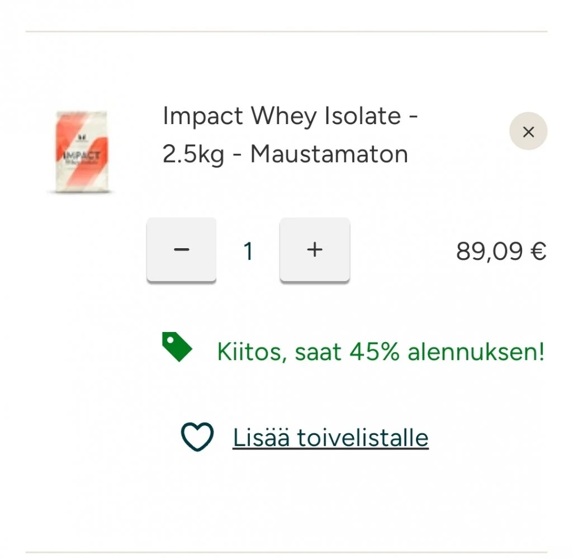Screen dimensions: 573x559
Task: Click the small Myprotein logo on the bag
Action: pyautogui.click(x=82, y=136)
